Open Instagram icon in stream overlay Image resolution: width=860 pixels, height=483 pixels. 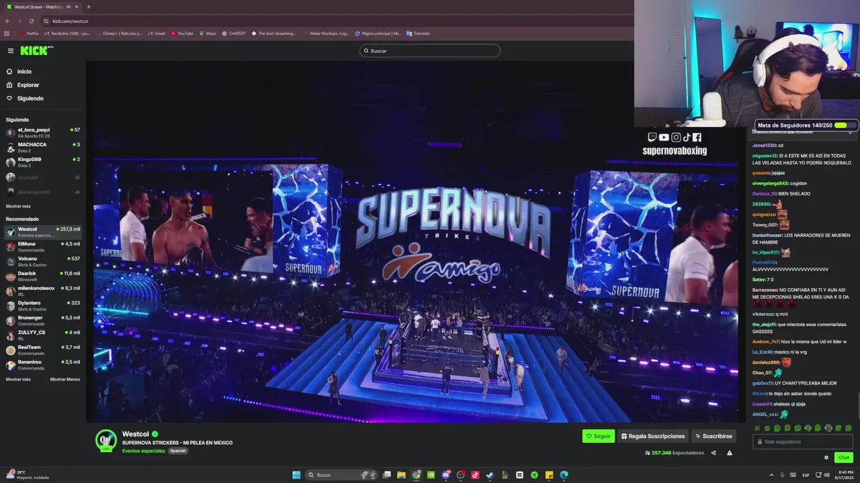pyautogui.click(x=676, y=137)
